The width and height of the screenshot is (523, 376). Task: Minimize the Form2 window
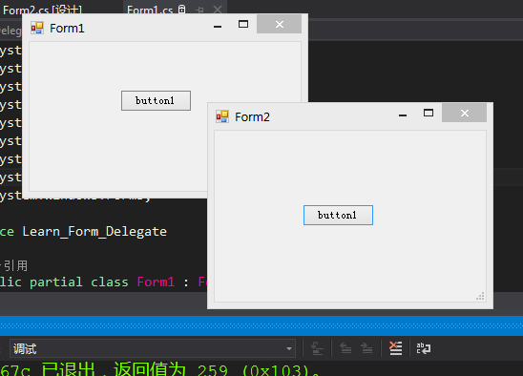coord(403,115)
